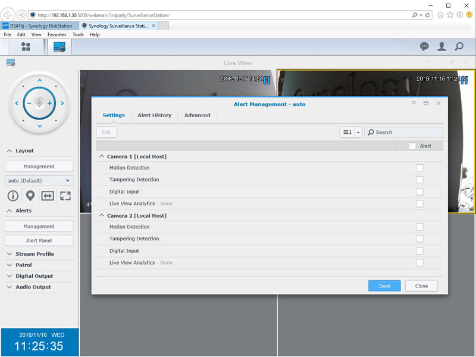Click the browser refresh icon
476x357 pixels.
tap(428, 15)
